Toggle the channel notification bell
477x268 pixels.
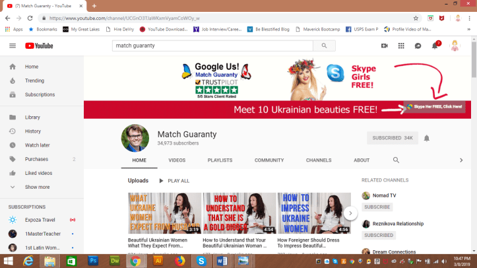coord(427,138)
